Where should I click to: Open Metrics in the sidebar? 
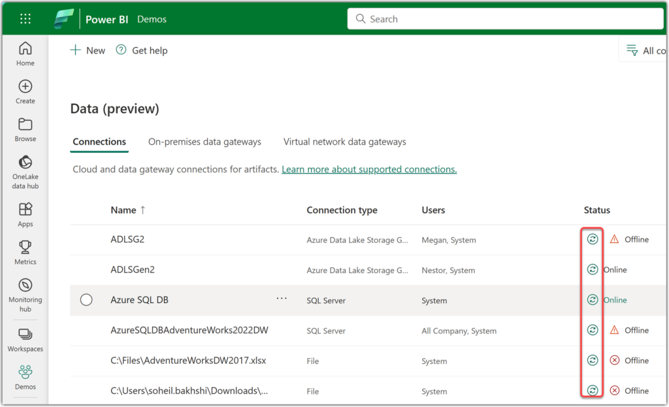coord(25,253)
